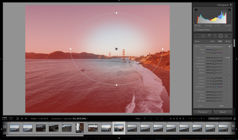
Task: Turn the filter switch on or off
Action: [x=234, y=119]
